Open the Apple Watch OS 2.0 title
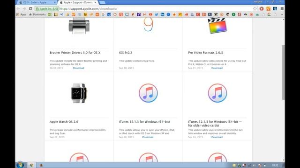Image resolution: width=300 pixels, height=168 pixels. click(64, 122)
